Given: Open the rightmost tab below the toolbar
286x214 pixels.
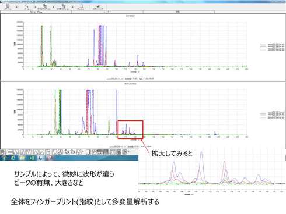Looking at the screenshot, I should pyautogui.click(x=179, y=12).
